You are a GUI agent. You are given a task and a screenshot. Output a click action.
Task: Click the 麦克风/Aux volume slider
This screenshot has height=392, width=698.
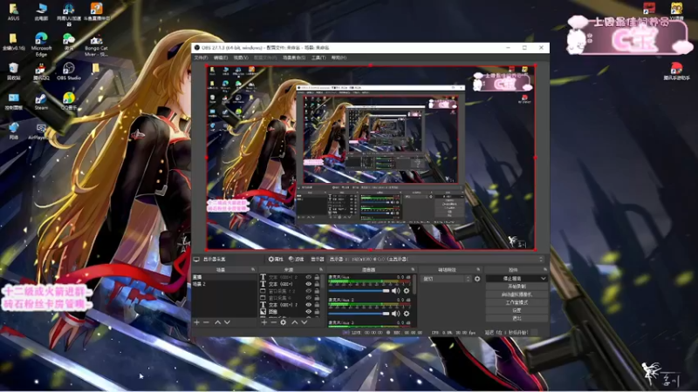[x=359, y=291]
